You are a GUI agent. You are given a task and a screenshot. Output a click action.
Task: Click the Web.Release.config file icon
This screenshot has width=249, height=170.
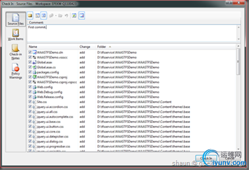pos(34,97)
